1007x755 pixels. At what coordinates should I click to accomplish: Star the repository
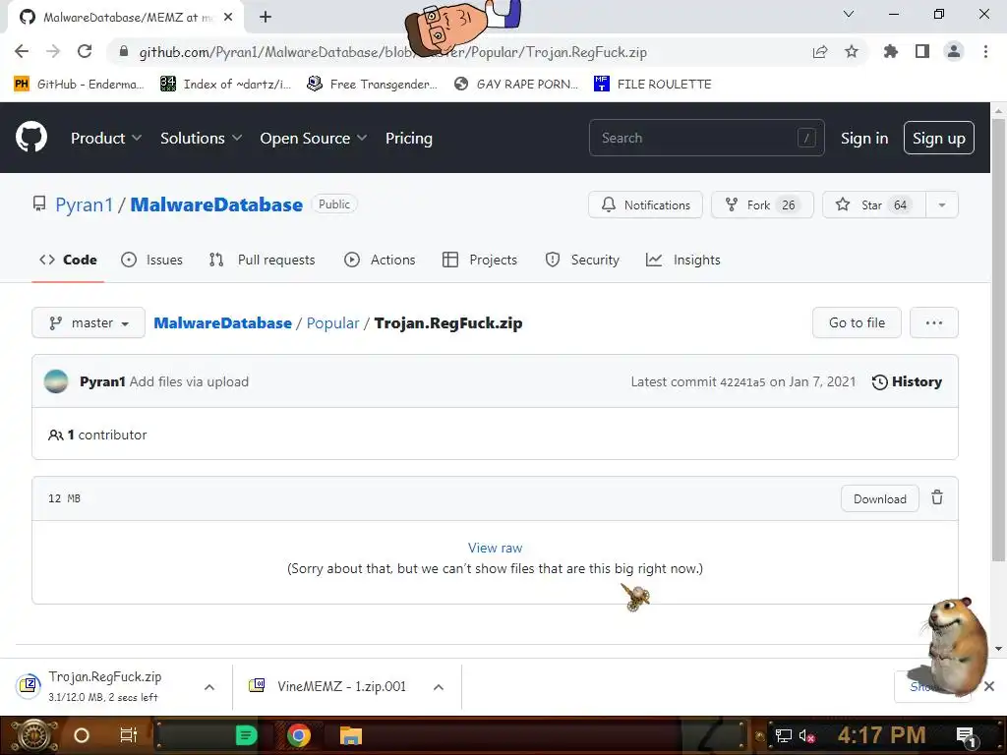[874, 204]
